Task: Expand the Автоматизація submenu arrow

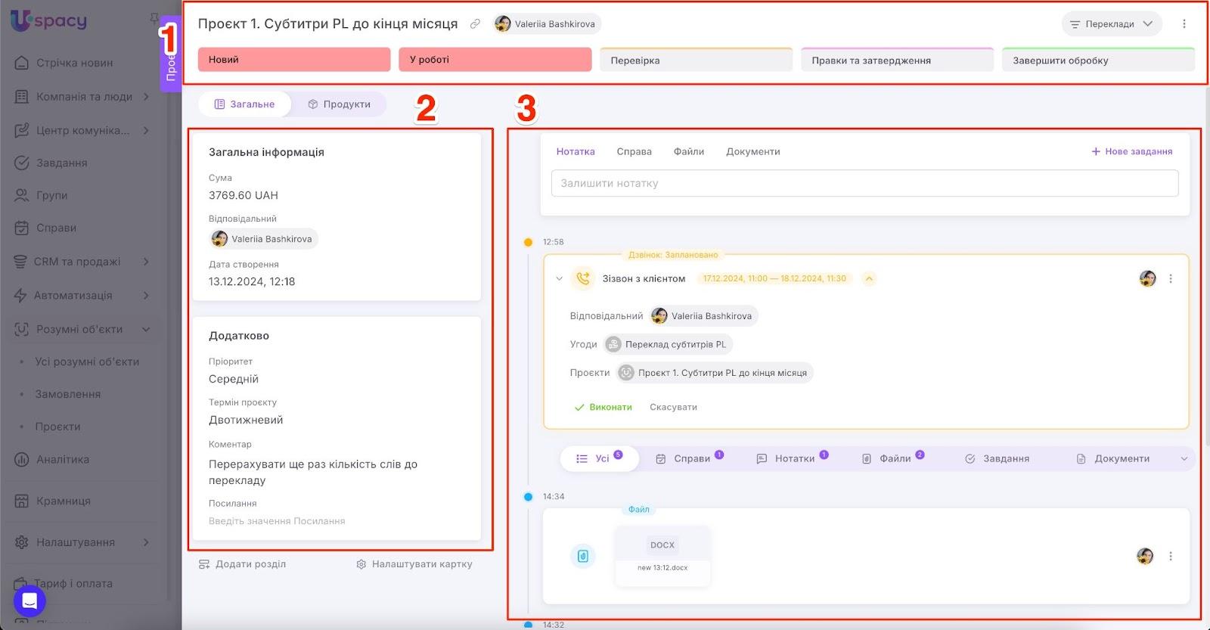Action: pyautogui.click(x=146, y=295)
